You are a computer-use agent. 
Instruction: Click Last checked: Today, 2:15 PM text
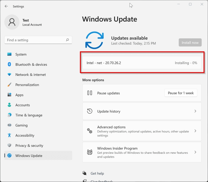[x=133, y=43]
